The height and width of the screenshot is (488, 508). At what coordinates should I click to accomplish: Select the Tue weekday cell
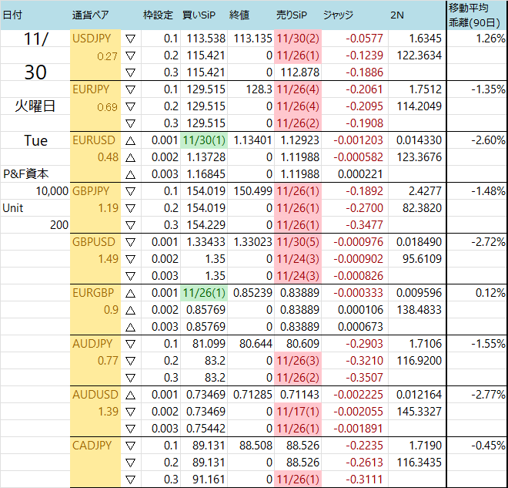35,140
